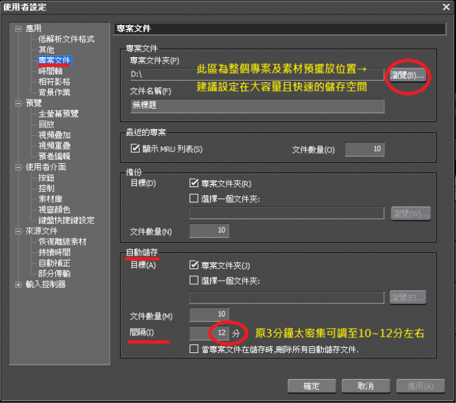456x403 pixels.
Task: Select 持續時間 in the tree
Action: pyautogui.click(x=54, y=252)
